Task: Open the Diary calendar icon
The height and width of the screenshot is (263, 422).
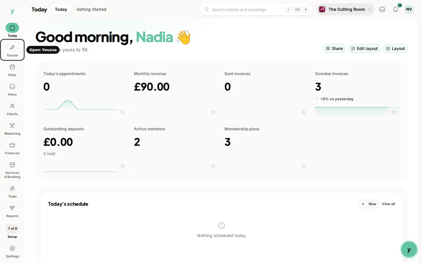Action: click(x=12, y=67)
